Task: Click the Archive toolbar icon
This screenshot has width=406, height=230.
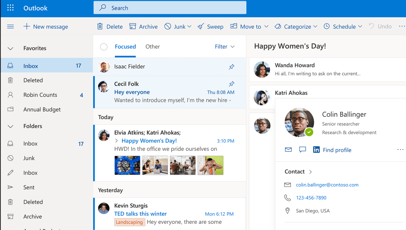Action: point(133,27)
